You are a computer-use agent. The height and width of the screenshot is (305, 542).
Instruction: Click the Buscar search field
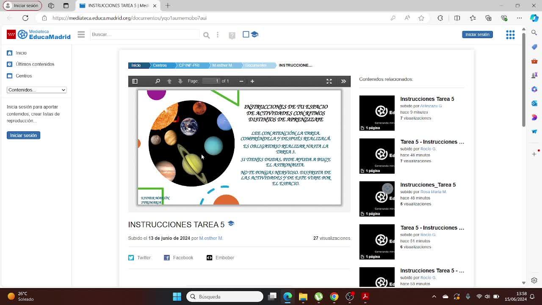(x=144, y=34)
